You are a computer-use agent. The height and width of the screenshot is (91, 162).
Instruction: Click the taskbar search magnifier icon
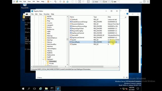(x=29, y=89)
